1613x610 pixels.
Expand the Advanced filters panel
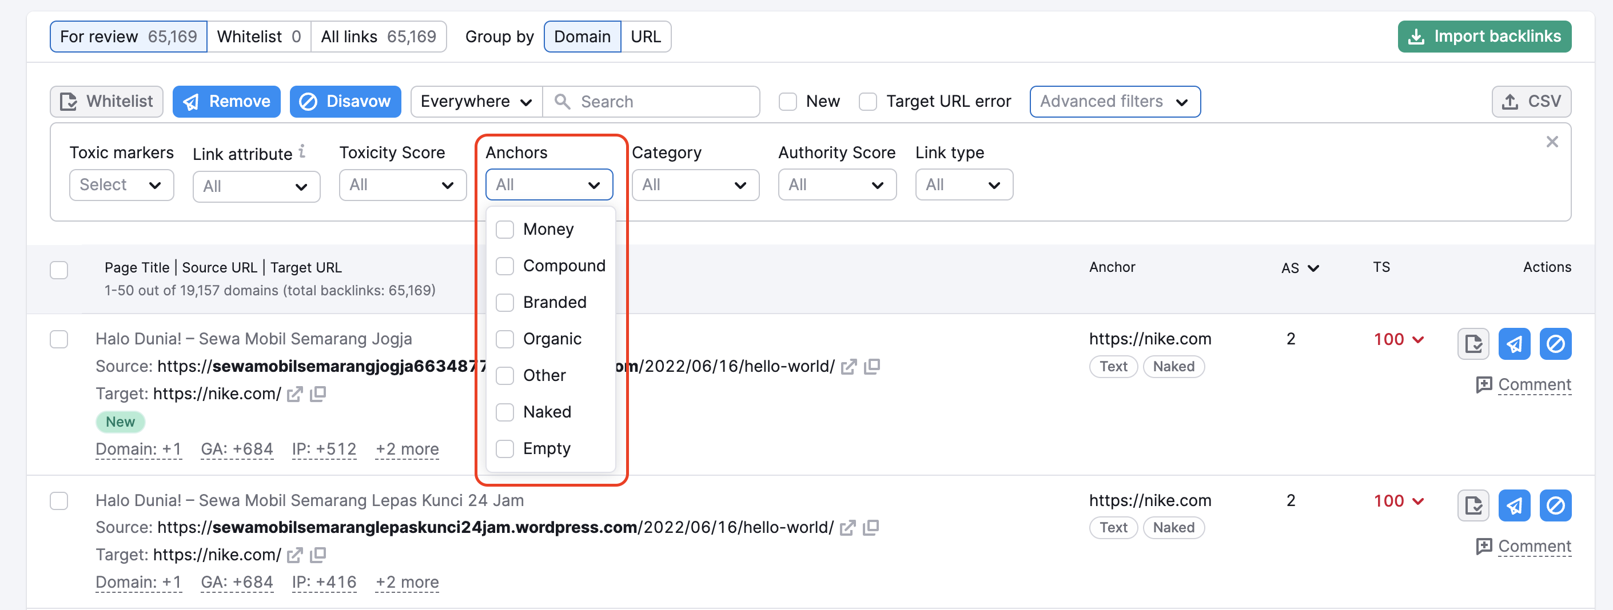[x=1114, y=101]
